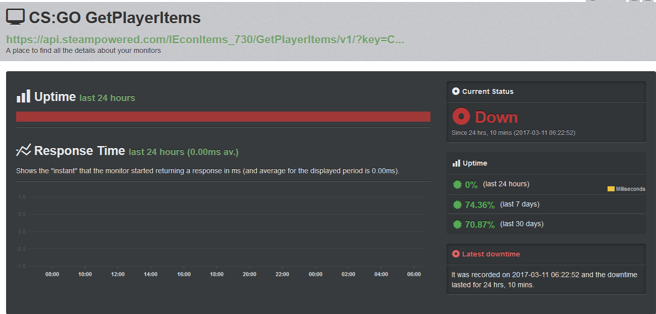The height and width of the screenshot is (314, 656).
Task: Click the line graph icon beside Response Time
Action: tap(23, 150)
